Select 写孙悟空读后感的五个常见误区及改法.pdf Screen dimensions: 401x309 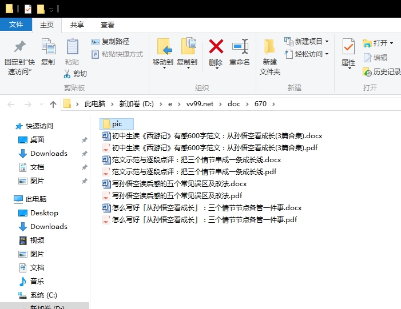[172, 196]
